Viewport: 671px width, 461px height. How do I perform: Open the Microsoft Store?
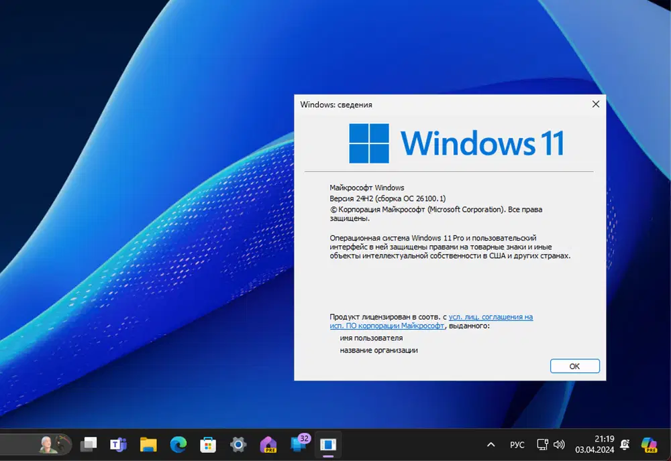(x=208, y=444)
